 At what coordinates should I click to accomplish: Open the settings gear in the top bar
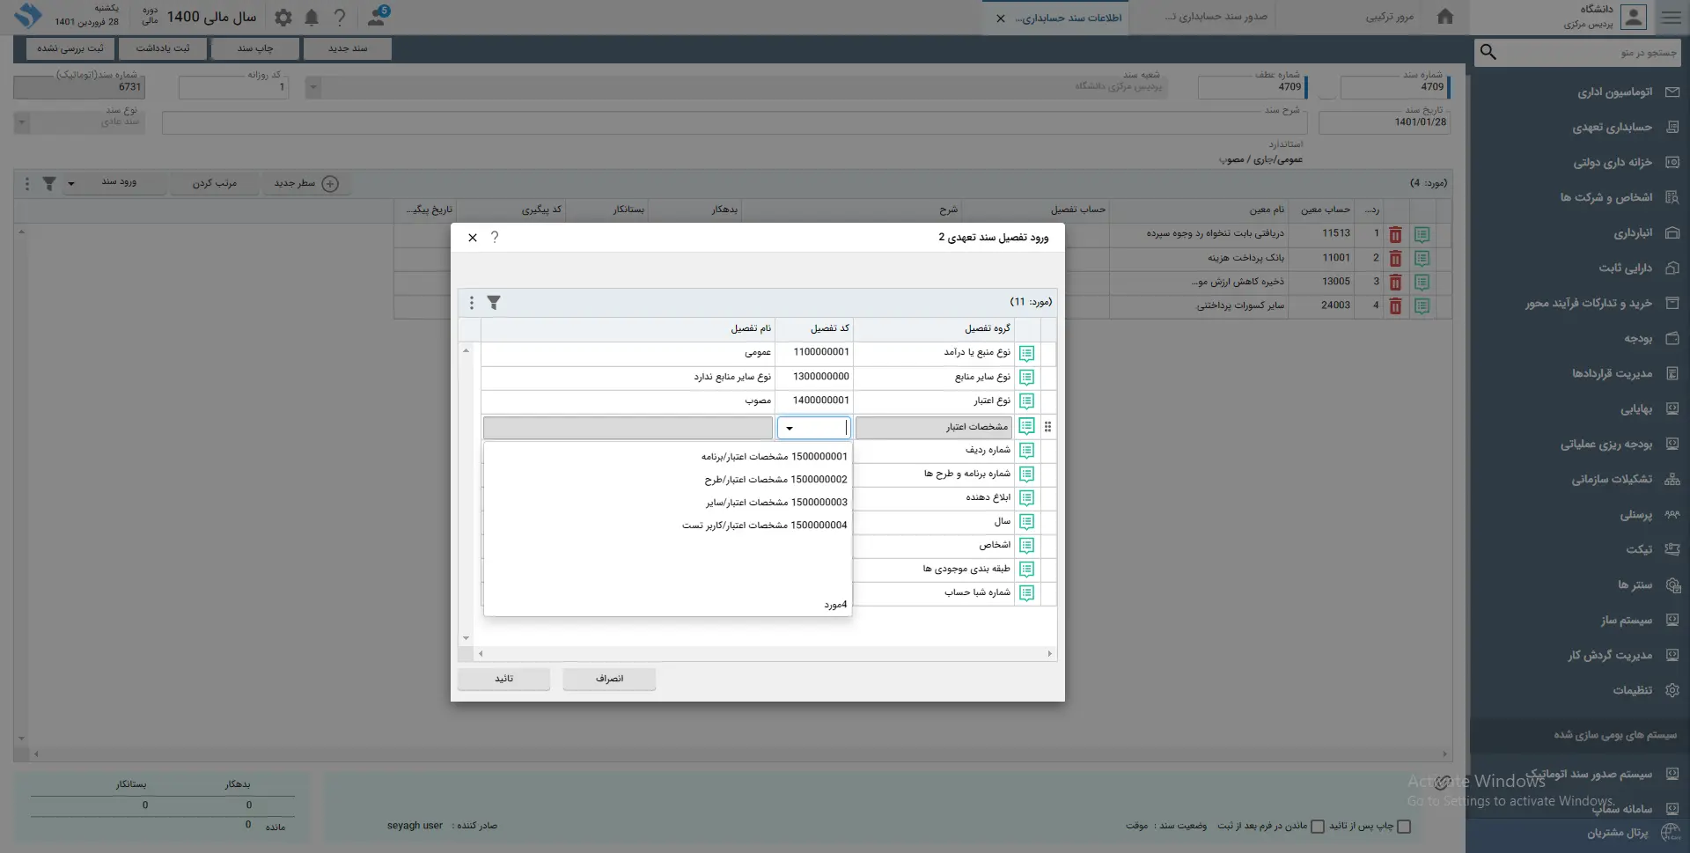click(283, 18)
